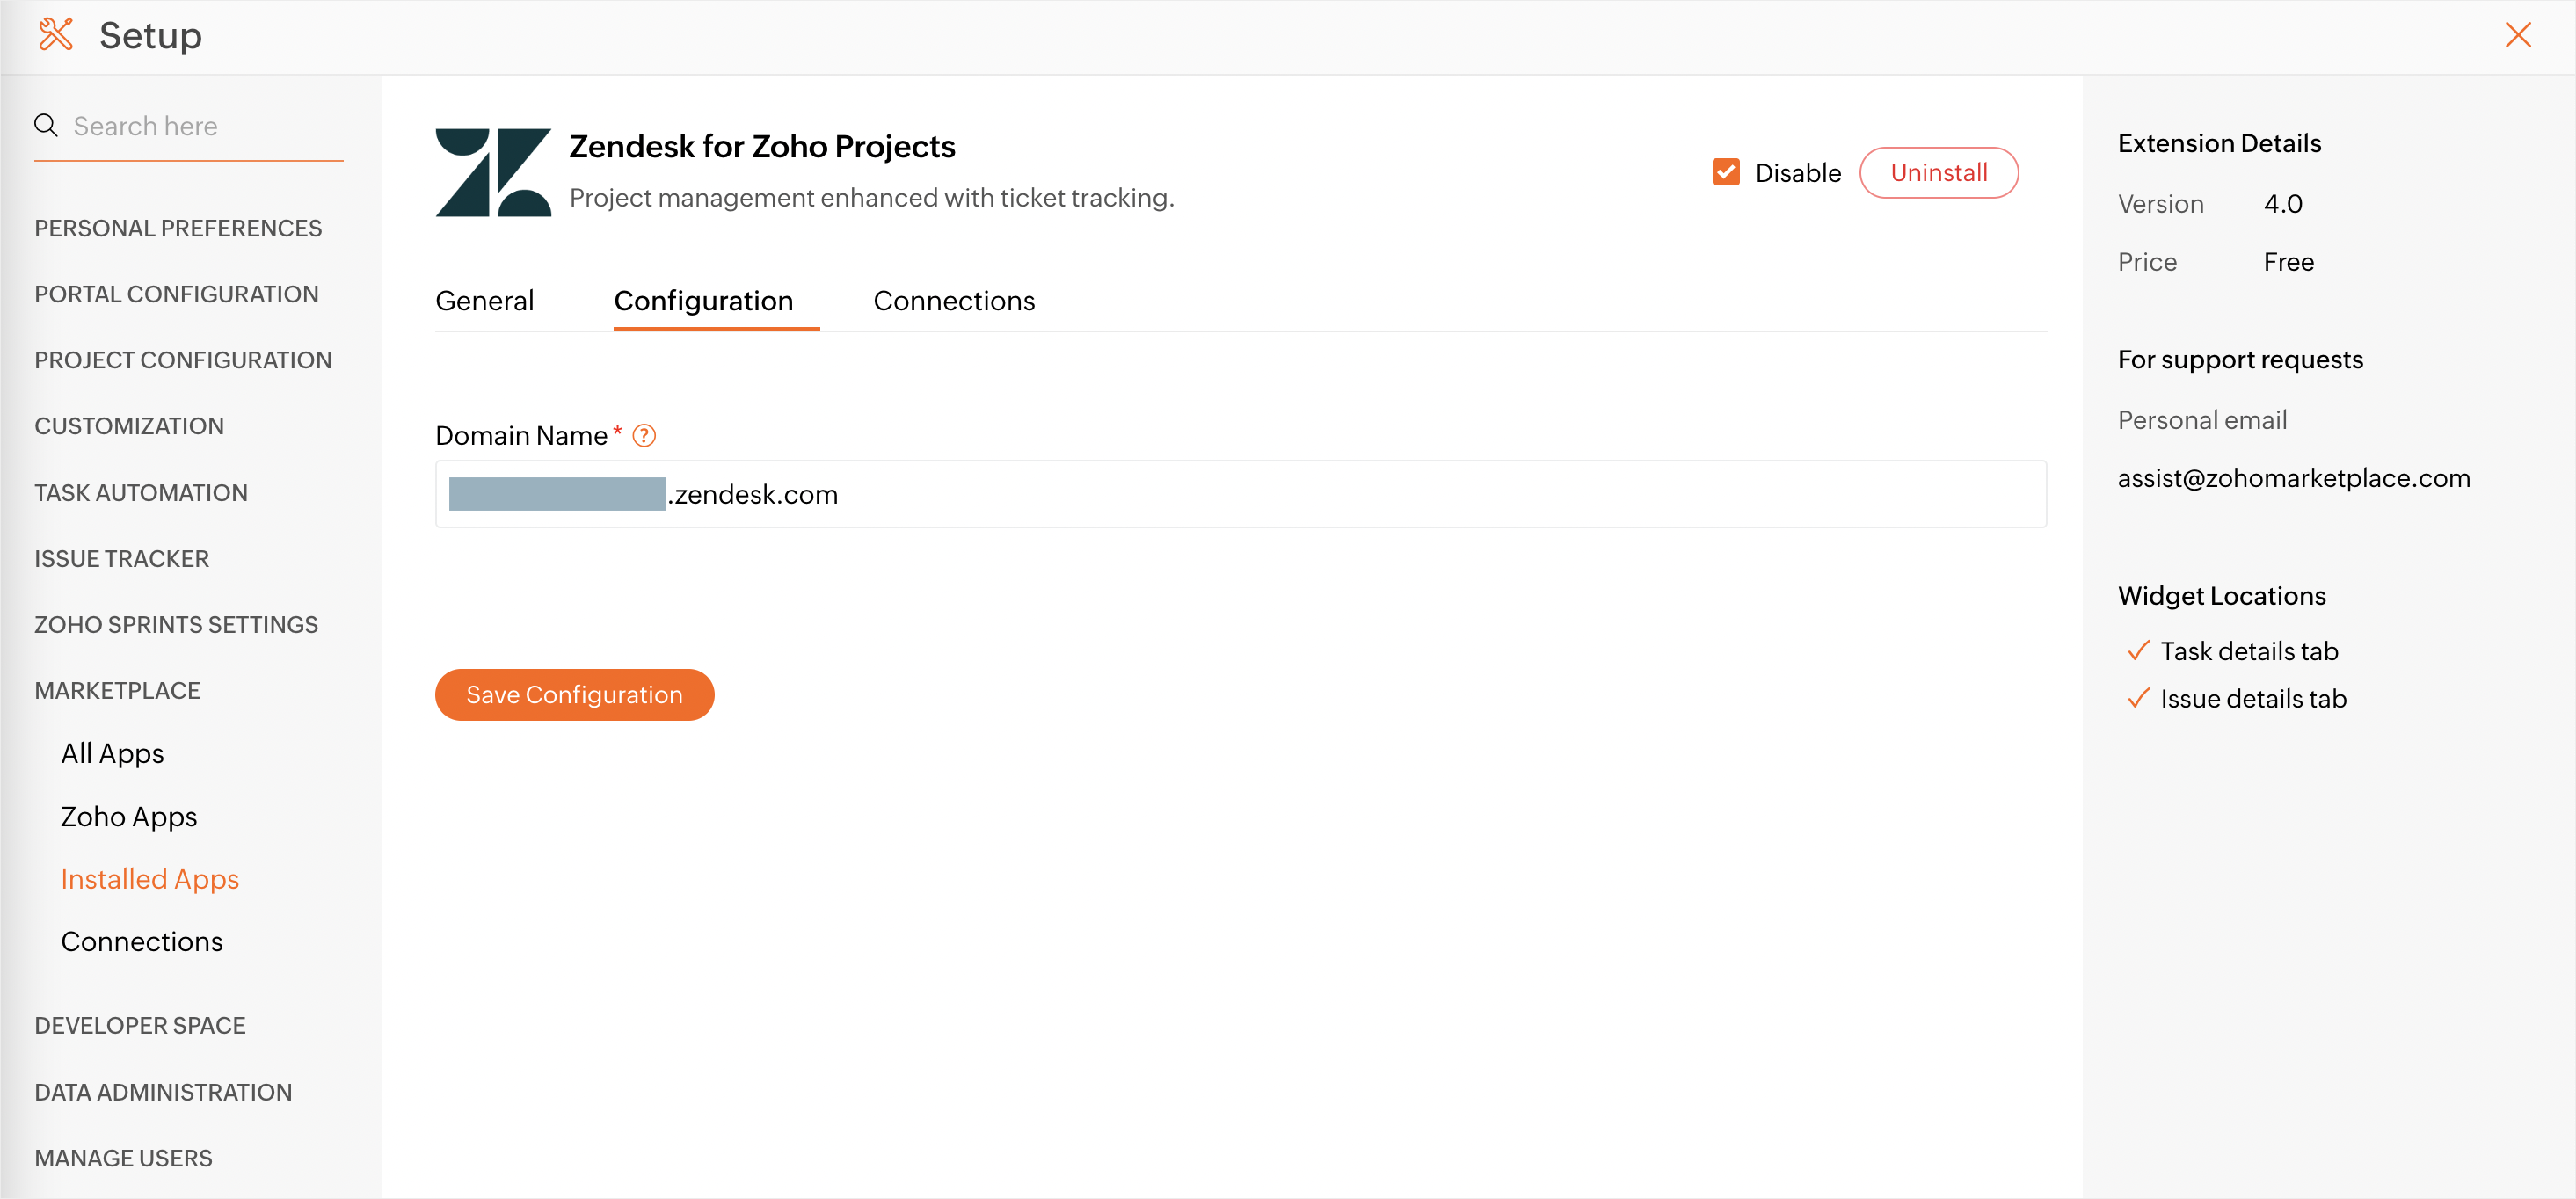
Task: Click the assist@zohomarketplace.com support email
Action: [2293, 478]
